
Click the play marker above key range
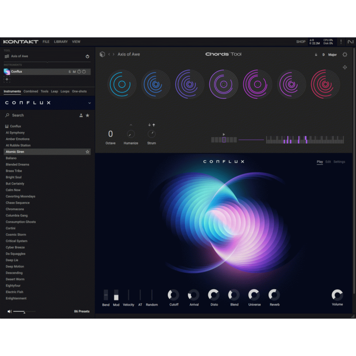click(224, 134)
